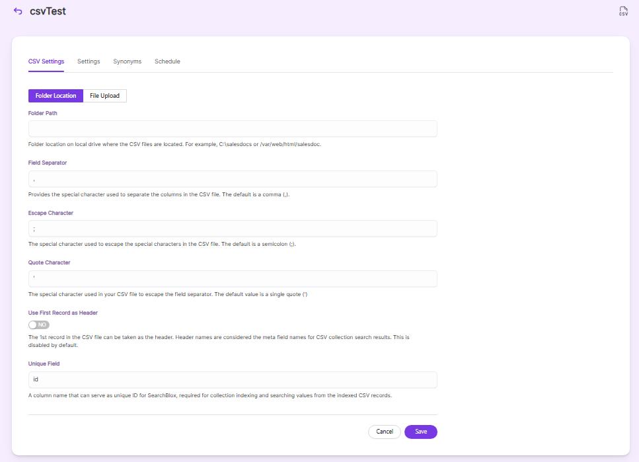Click the help text mentioning C:\salesdocs
This screenshot has width=639, height=462.
pyautogui.click(x=174, y=144)
